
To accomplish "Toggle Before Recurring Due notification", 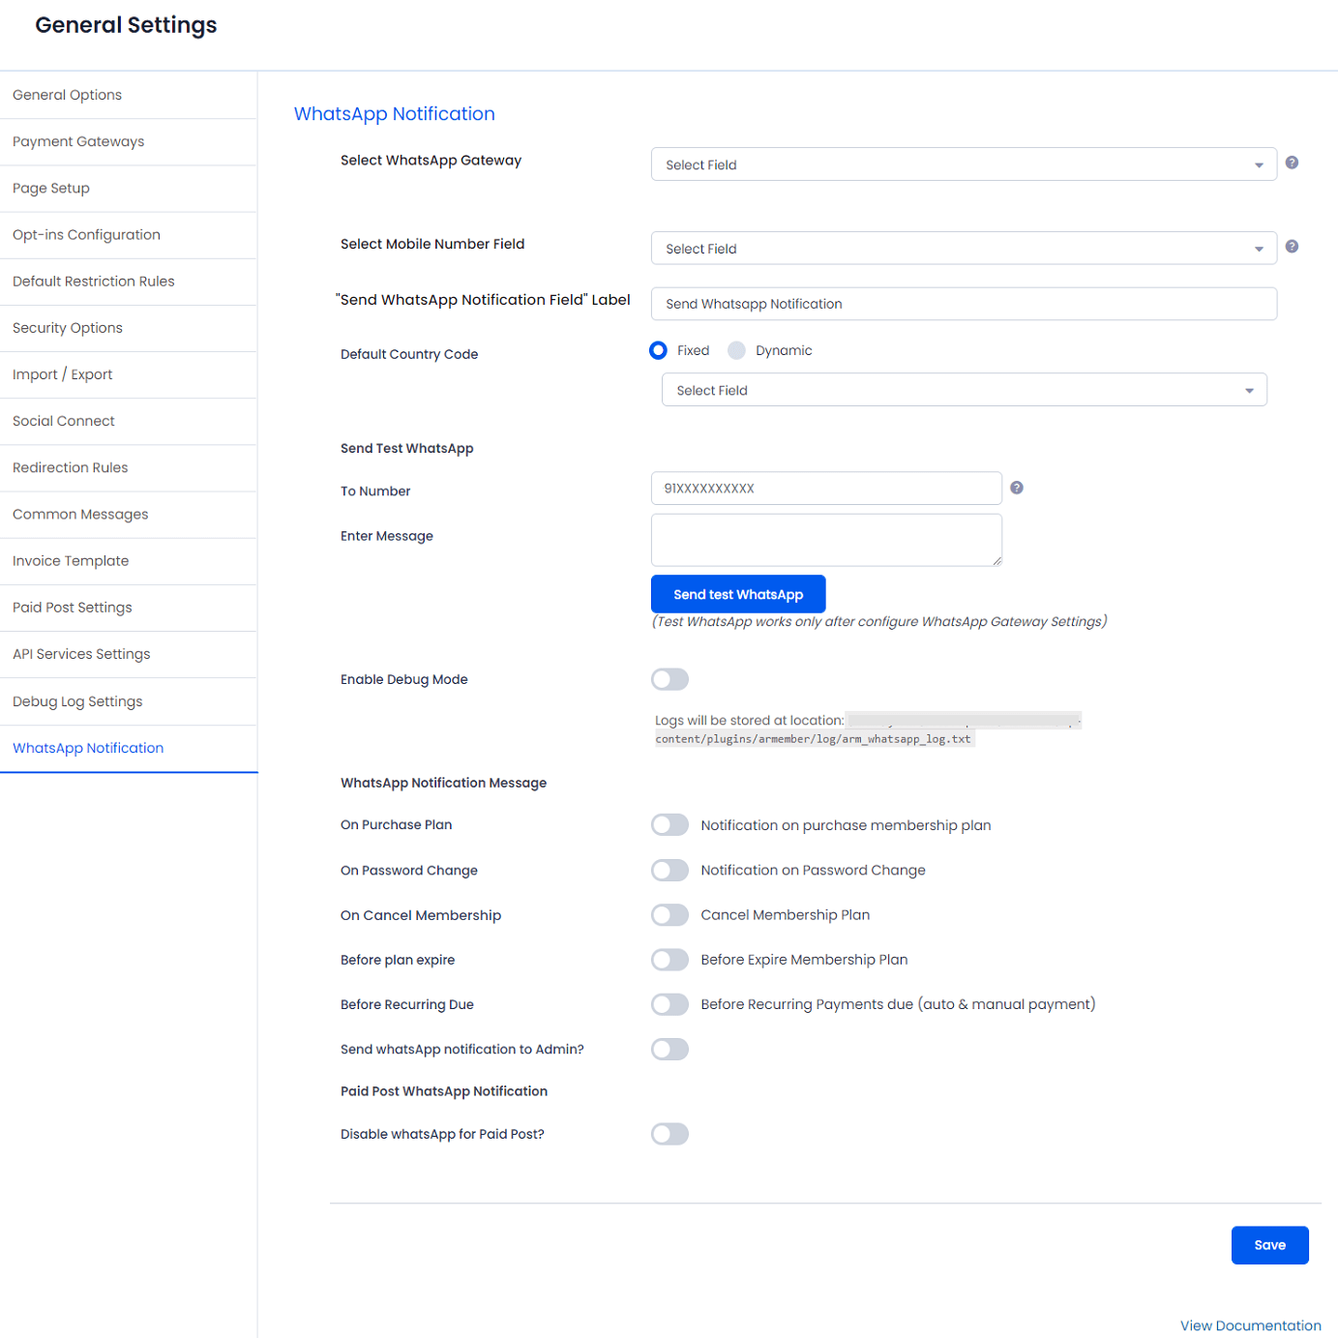I will (x=669, y=1004).
